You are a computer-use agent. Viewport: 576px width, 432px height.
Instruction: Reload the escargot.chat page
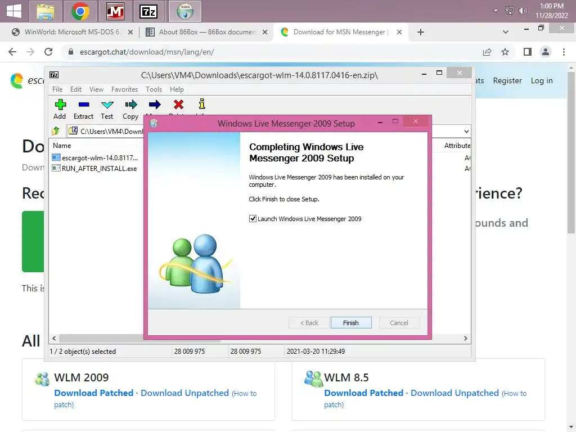(48, 52)
